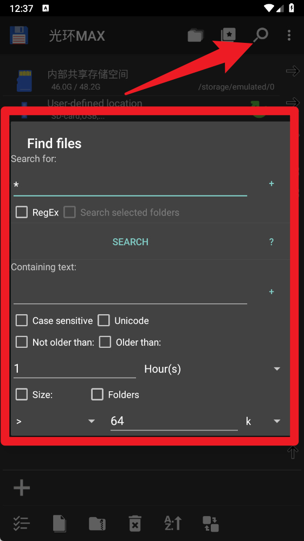The image size is (304, 541).
Task: Open the size unit k dropdown
Action: click(x=263, y=421)
